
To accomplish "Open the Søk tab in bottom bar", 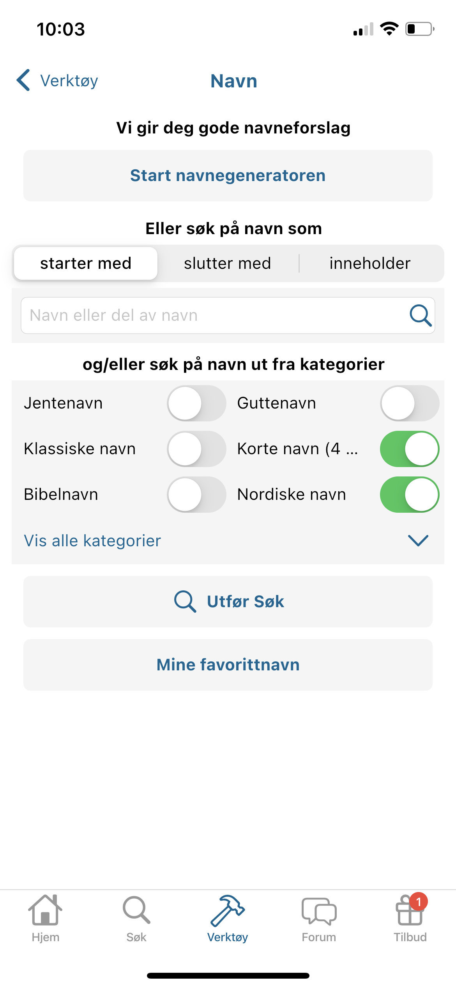I will [136, 910].
